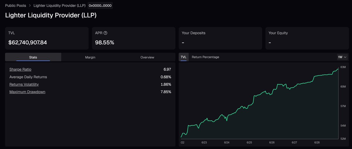This screenshot has height=149, width=352.
Task: Click the Average Daily Returns label
Action: [x=28, y=77]
